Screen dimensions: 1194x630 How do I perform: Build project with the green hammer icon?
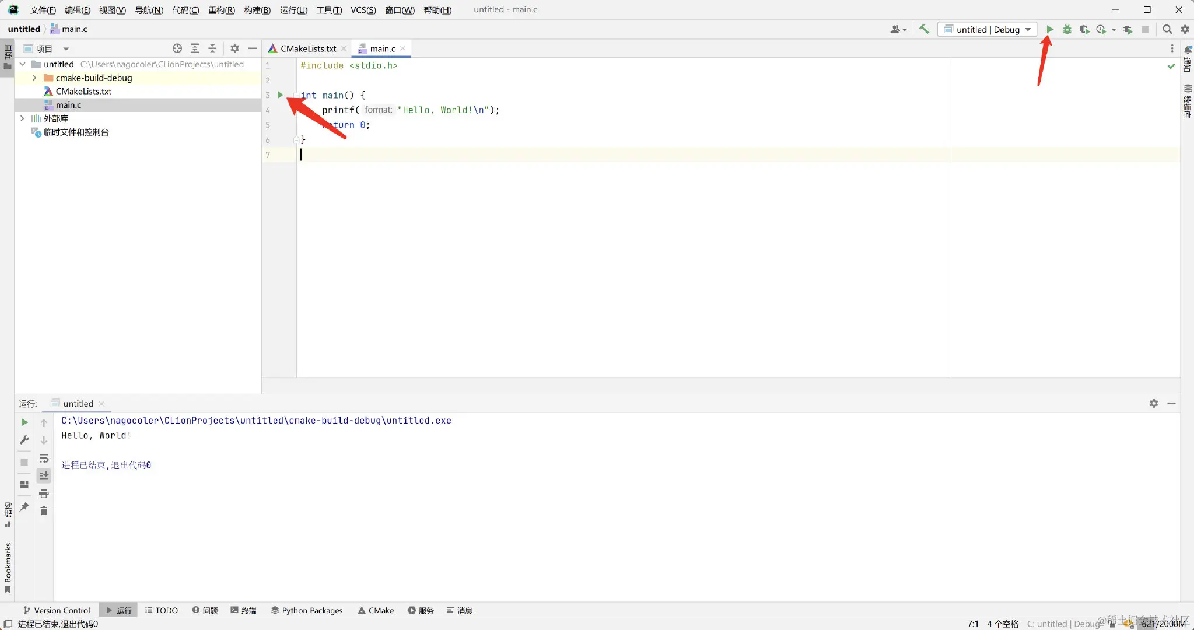(x=924, y=29)
